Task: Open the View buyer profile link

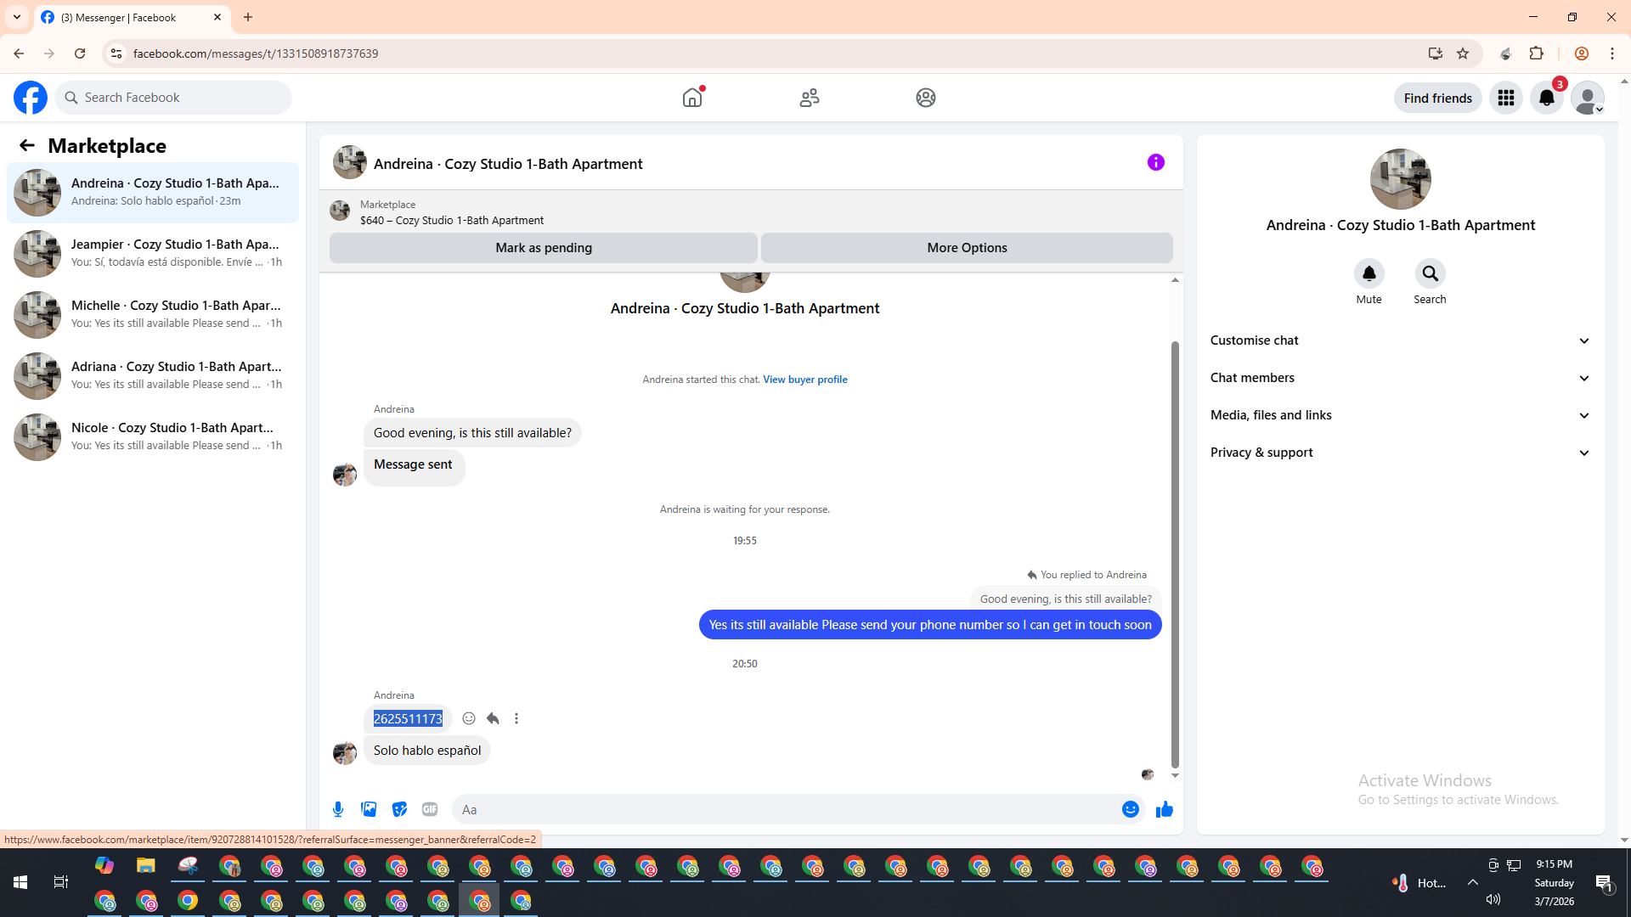Action: (x=804, y=380)
